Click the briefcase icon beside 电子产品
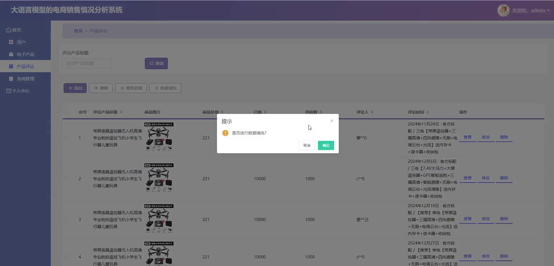554x266 pixels. pyautogui.click(x=11, y=54)
